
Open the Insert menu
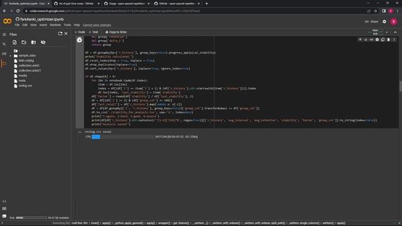pyautogui.click(x=43, y=25)
